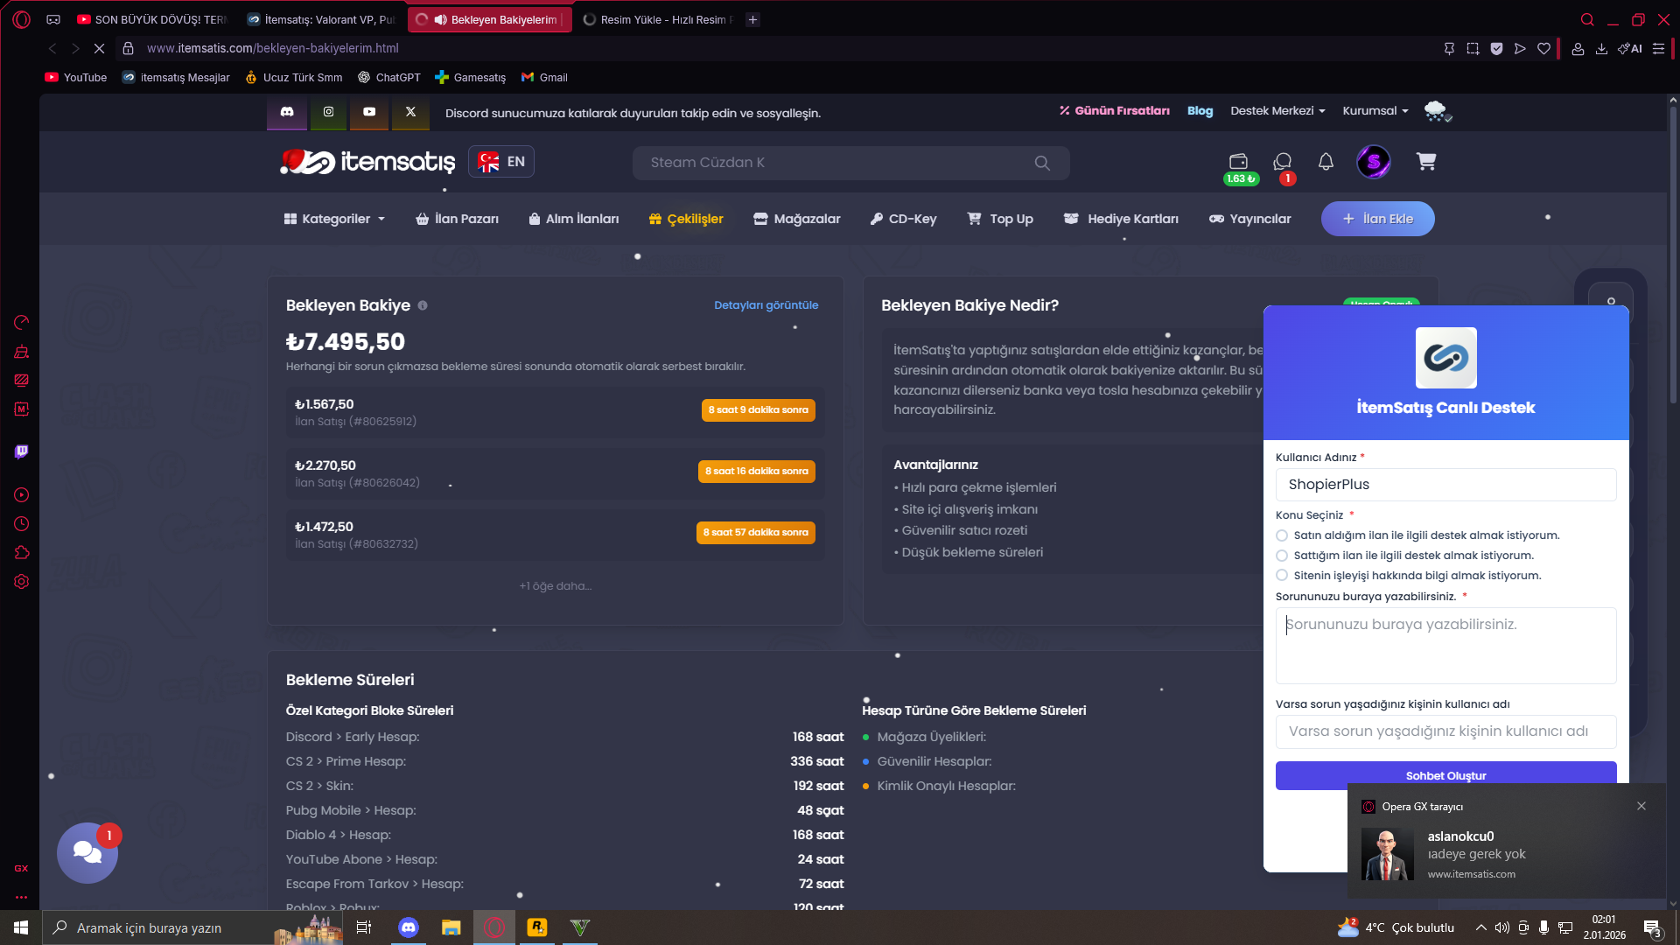Open Yayıncılar menu item
This screenshot has width=1680, height=945.
pyautogui.click(x=1250, y=219)
